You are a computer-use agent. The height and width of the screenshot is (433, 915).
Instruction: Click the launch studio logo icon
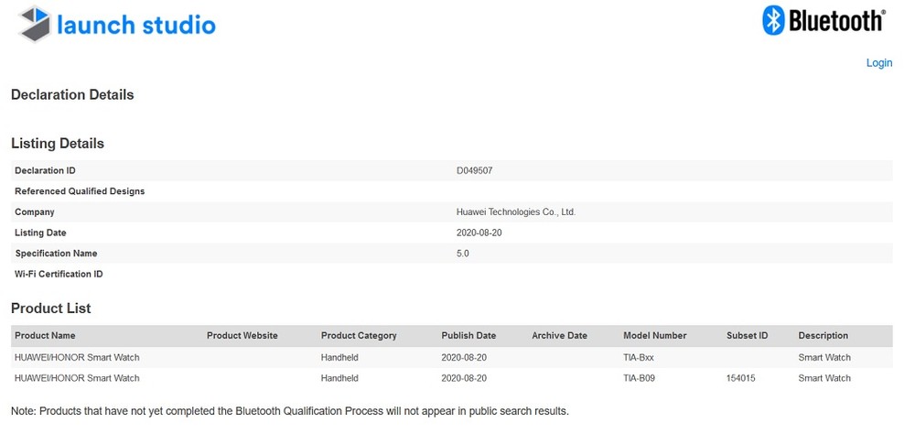click(x=35, y=24)
